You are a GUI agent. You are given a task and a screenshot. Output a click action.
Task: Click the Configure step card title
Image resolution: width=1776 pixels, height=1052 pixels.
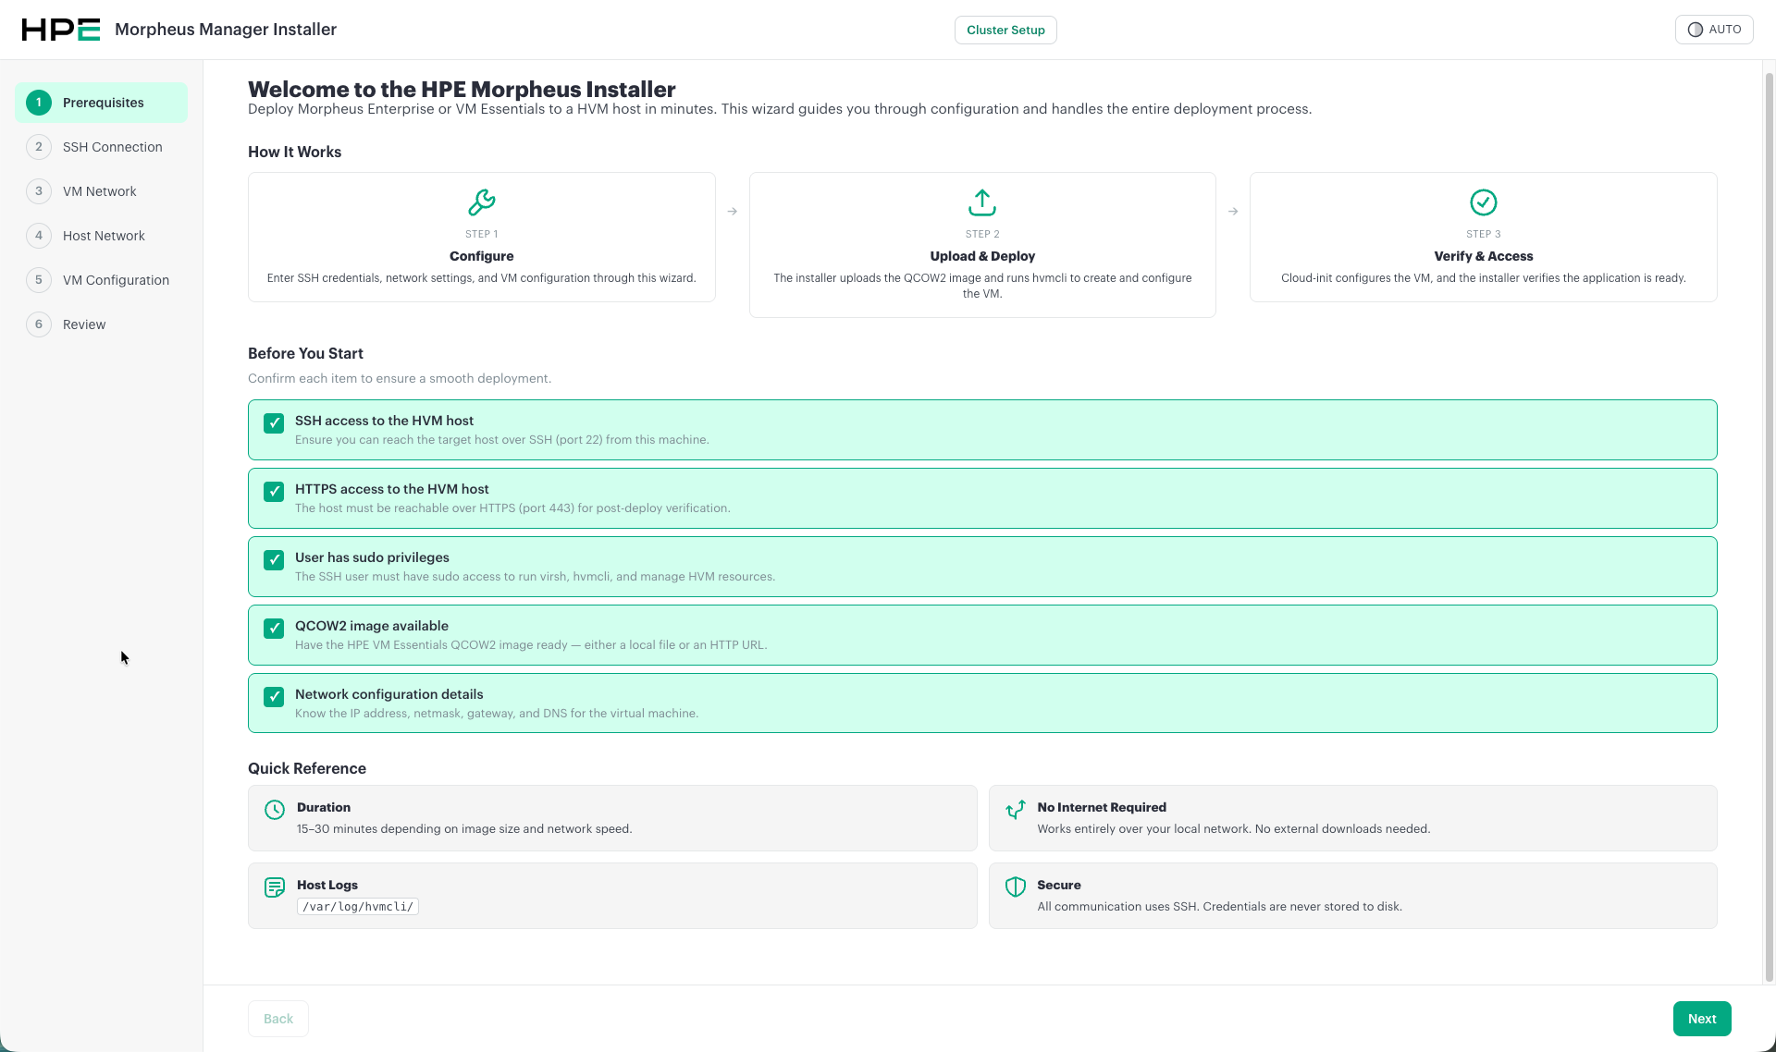pyautogui.click(x=482, y=256)
